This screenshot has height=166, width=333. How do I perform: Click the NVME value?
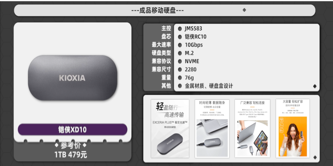point(192,61)
